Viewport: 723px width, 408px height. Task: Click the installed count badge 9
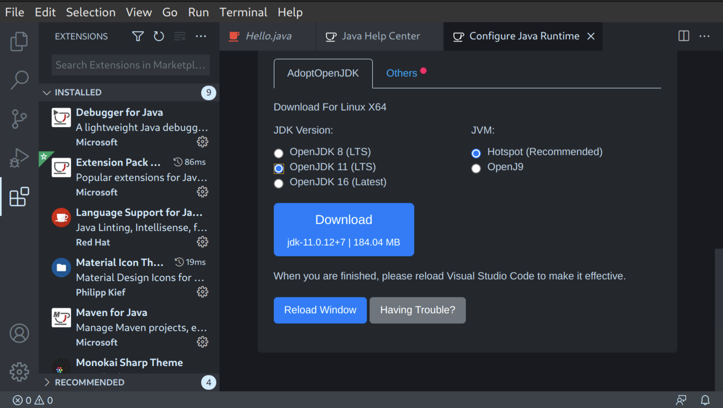pos(208,92)
